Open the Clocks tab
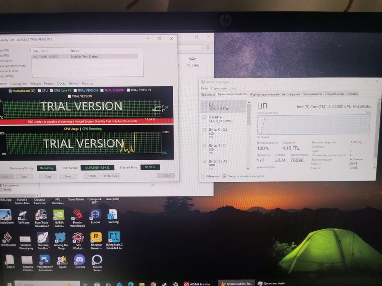The image size is (382, 286). pyautogui.click(x=61, y=83)
